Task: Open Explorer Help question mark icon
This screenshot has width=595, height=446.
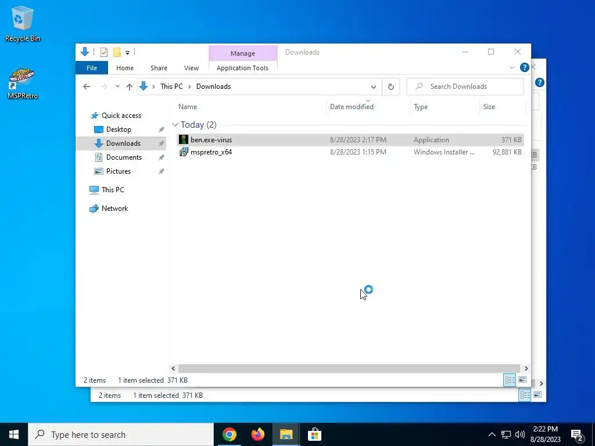Action: click(x=525, y=67)
